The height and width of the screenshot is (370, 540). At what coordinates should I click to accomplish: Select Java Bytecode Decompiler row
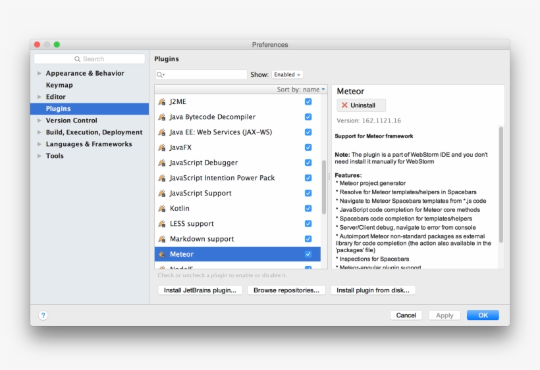[238, 117]
